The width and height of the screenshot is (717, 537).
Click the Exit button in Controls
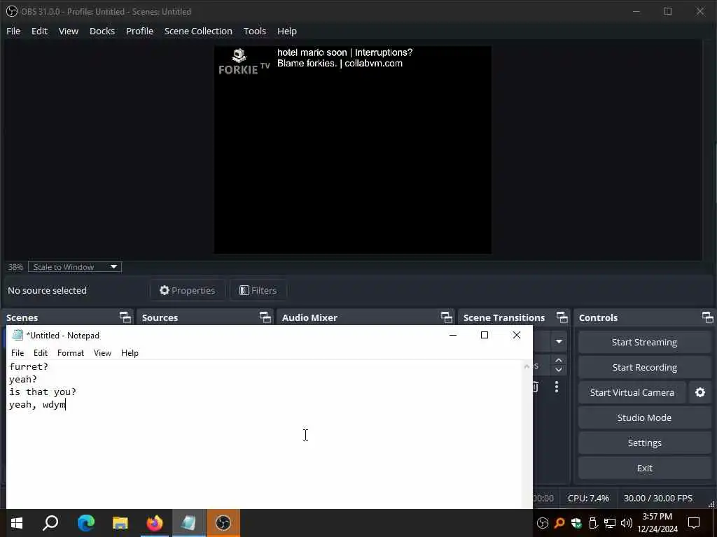[x=644, y=468]
